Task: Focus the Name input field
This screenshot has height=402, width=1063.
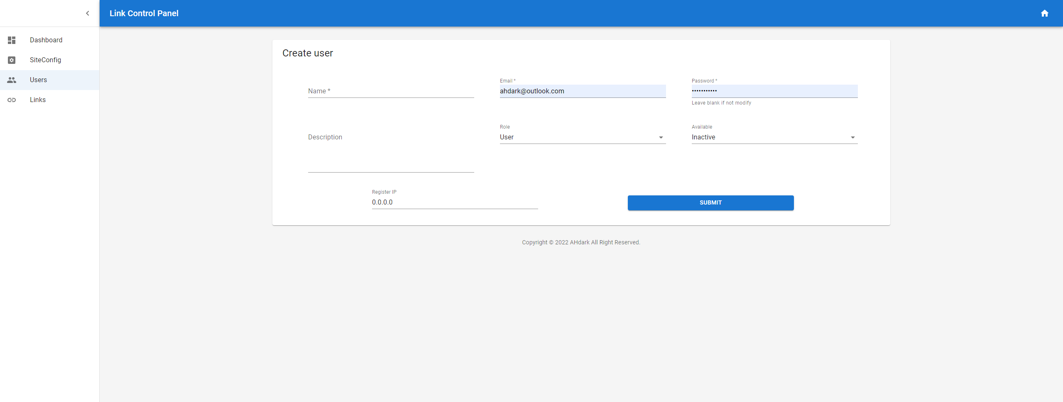Action: [x=391, y=91]
